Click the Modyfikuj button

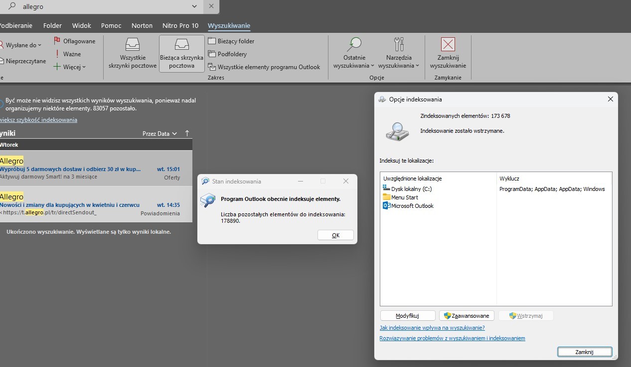click(408, 316)
